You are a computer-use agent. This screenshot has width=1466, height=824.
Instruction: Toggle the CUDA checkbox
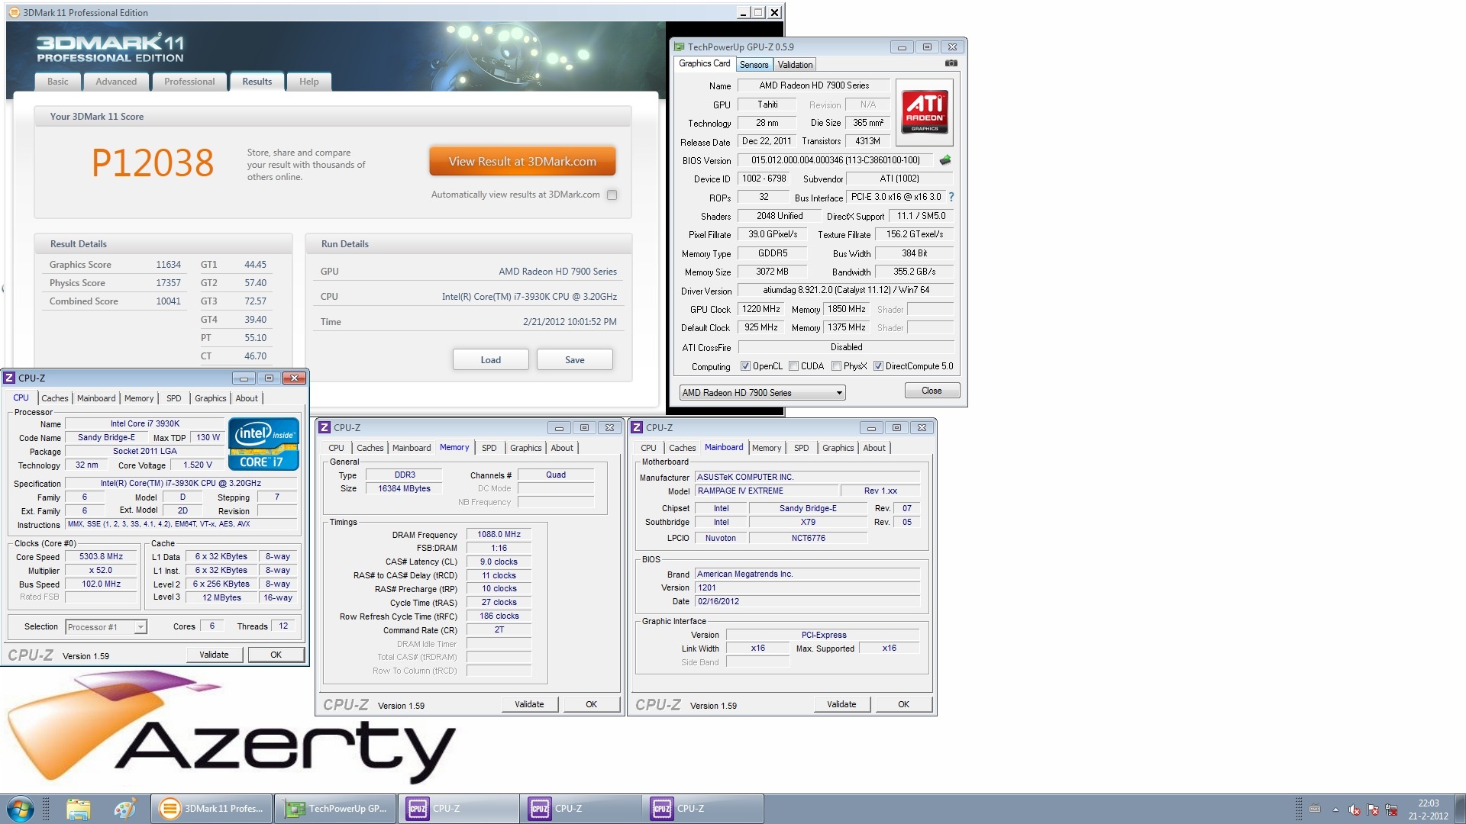click(x=794, y=366)
